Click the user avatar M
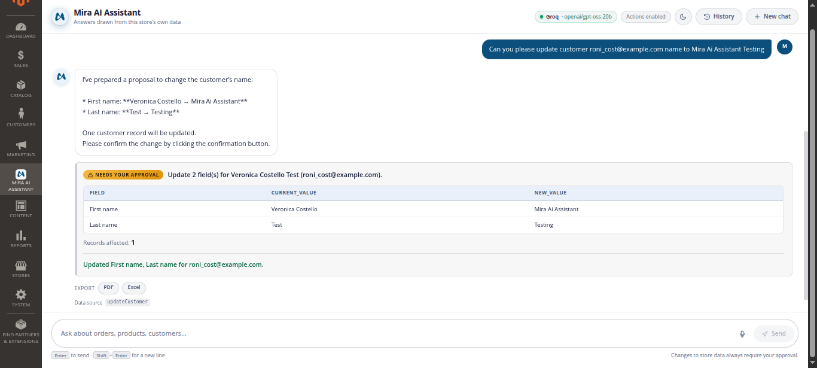Image resolution: width=817 pixels, height=368 pixels. [784, 47]
